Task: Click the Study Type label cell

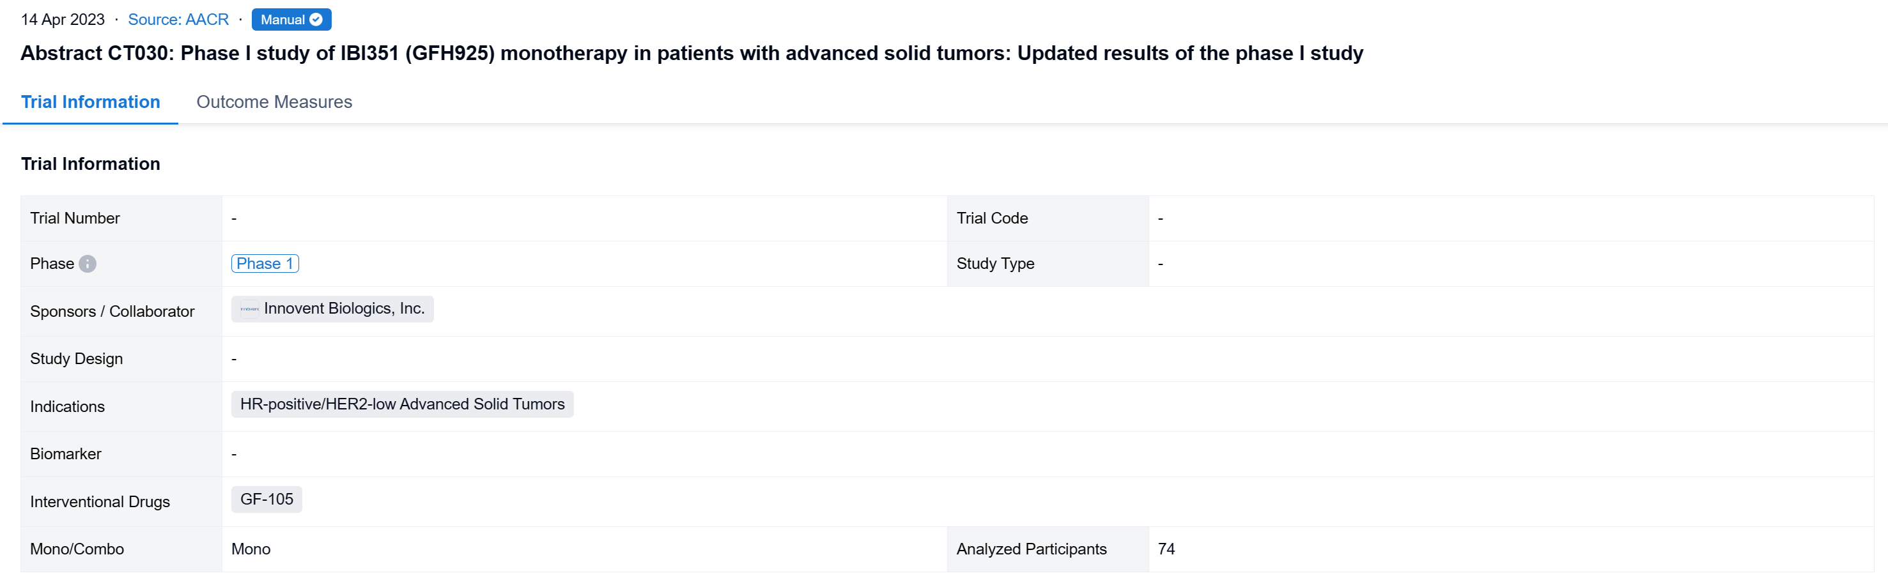Action: pos(994,264)
